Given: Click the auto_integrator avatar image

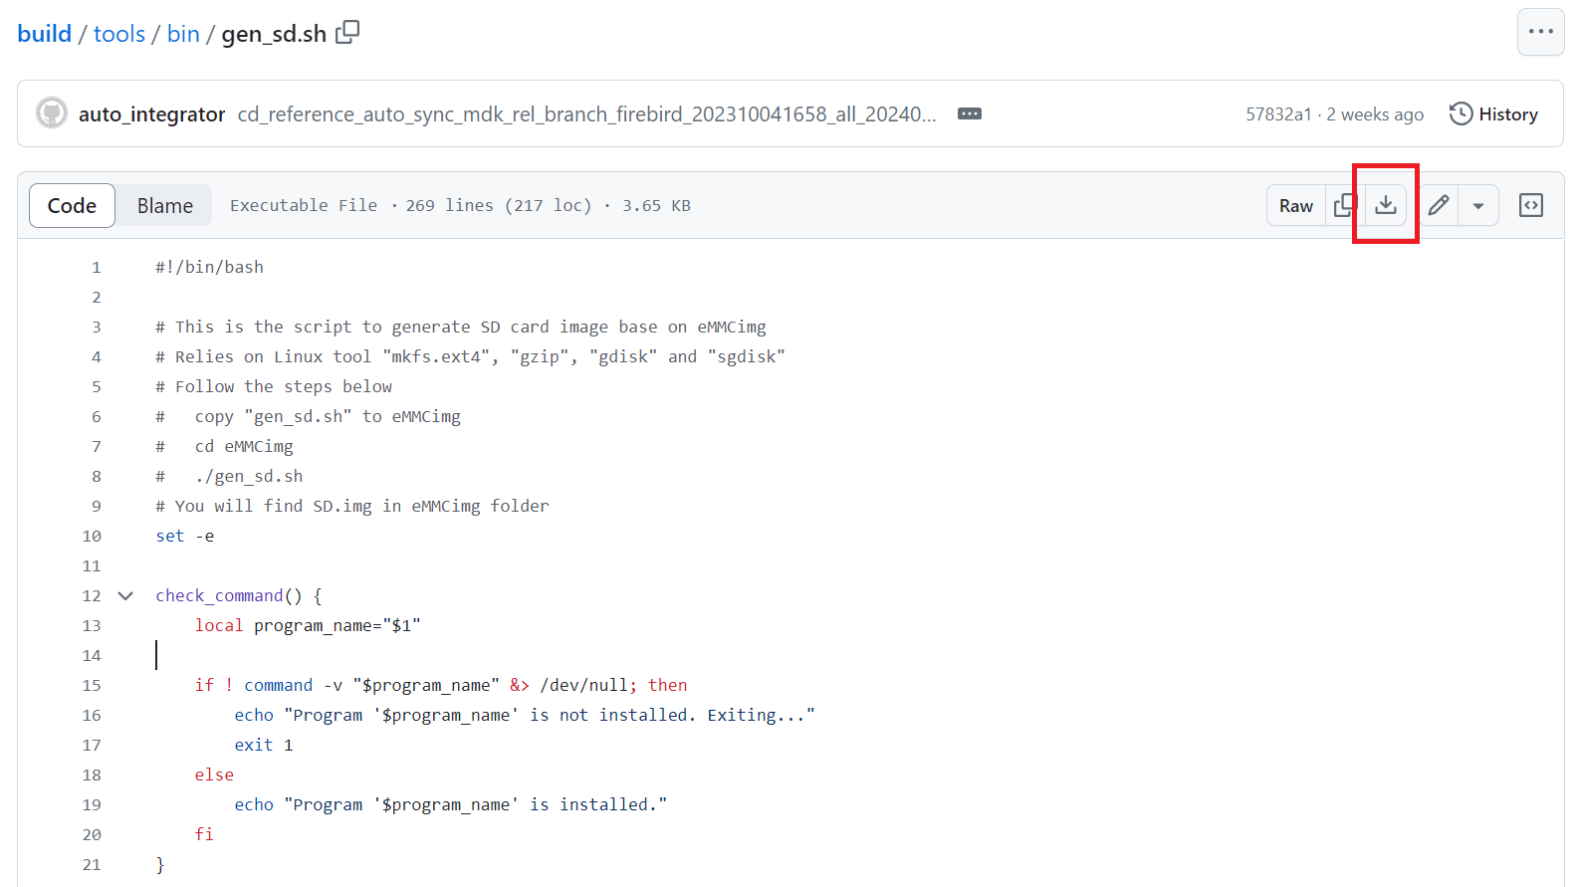Looking at the screenshot, I should point(52,113).
